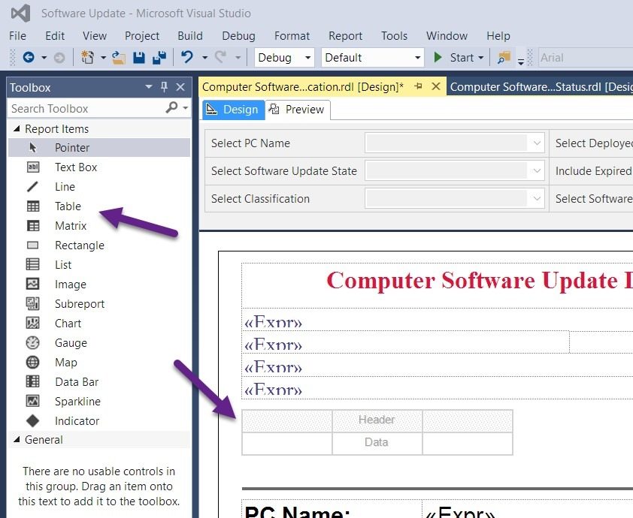
Task: Click the Toolbox search magnifier icon
Action: pos(171,107)
